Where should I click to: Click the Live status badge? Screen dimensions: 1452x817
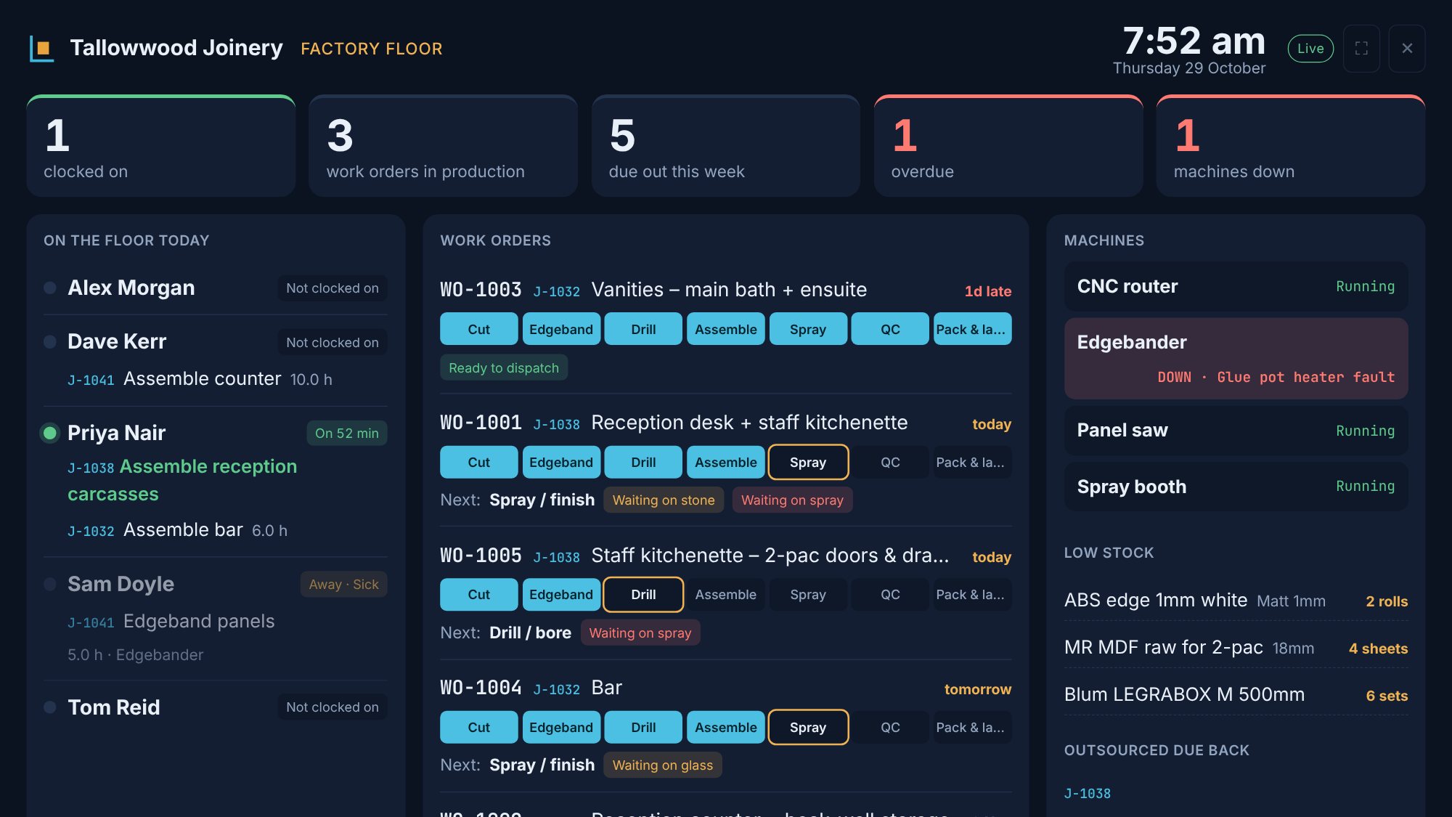(x=1310, y=49)
